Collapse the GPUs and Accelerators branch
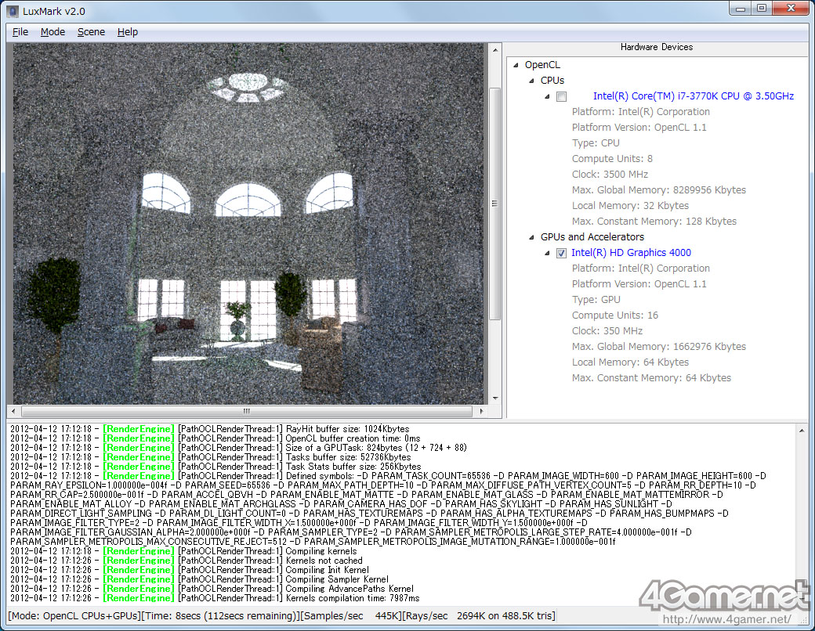The image size is (815, 631). point(532,237)
